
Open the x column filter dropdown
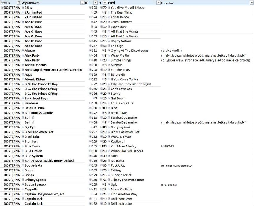[x=105, y=3]
